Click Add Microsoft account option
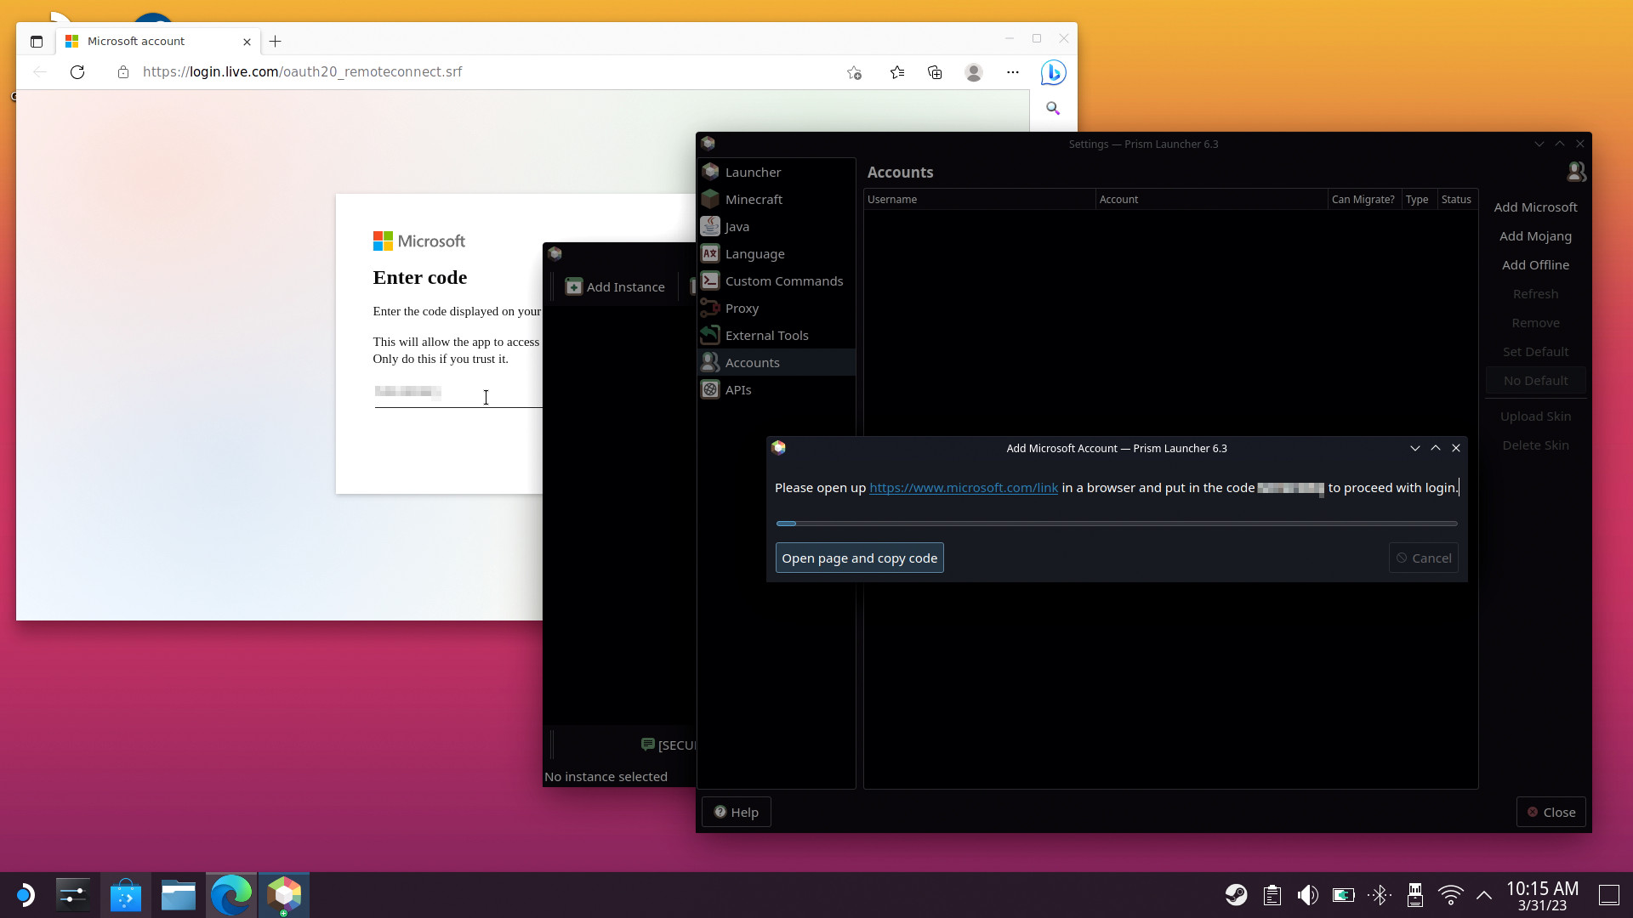1633x918 pixels. point(1535,207)
